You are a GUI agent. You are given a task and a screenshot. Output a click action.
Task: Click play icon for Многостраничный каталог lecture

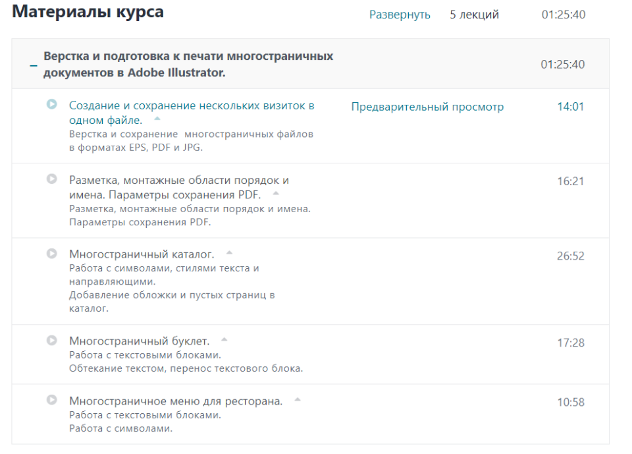pos(52,253)
